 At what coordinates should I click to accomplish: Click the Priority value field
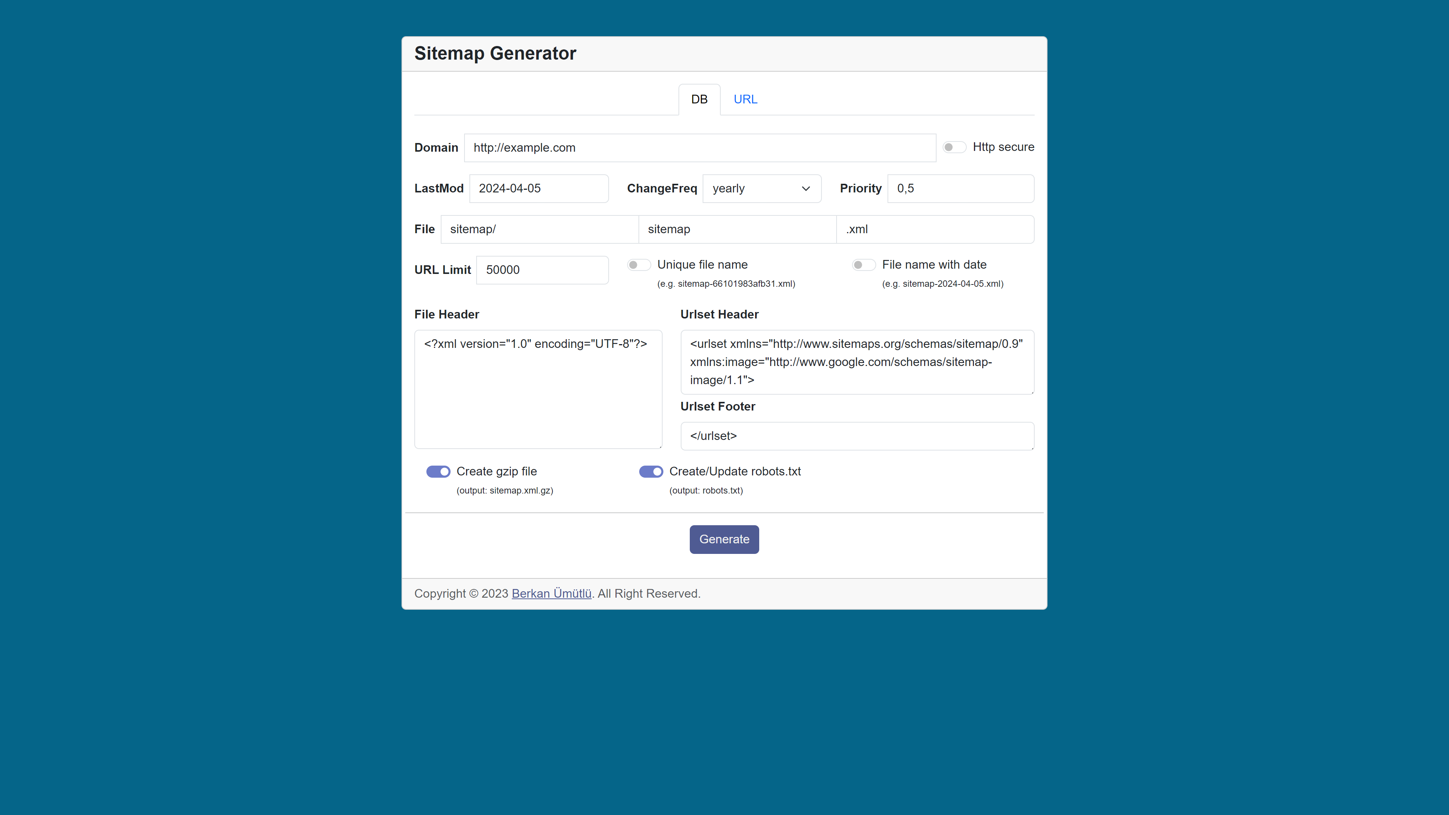click(959, 188)
